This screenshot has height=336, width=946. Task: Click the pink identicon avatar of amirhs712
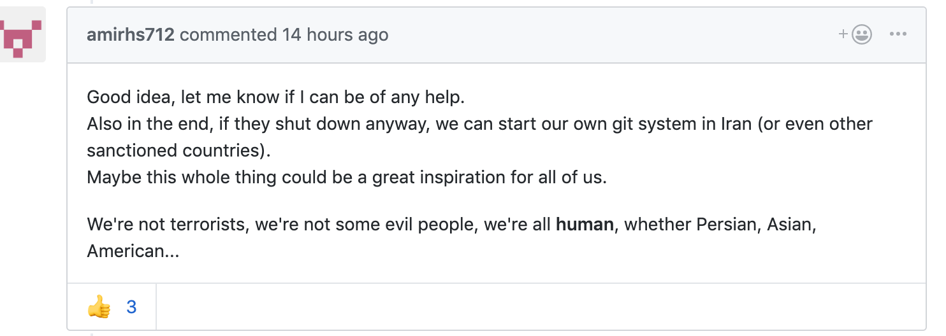coord(23,34)
